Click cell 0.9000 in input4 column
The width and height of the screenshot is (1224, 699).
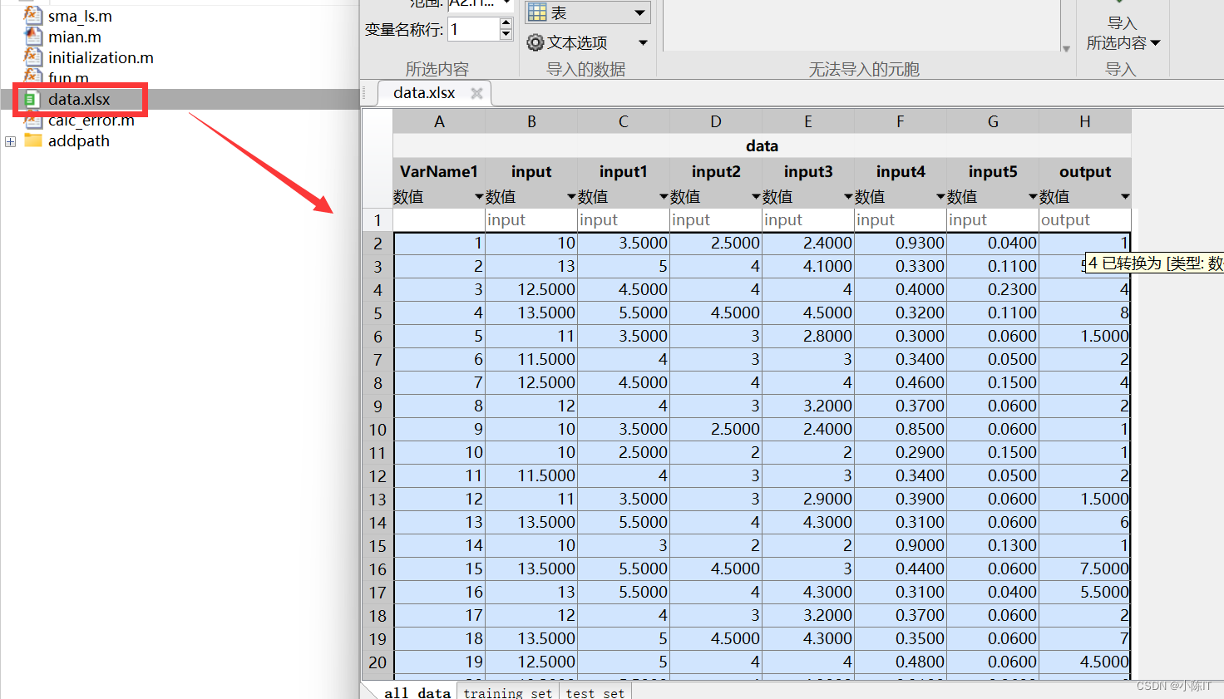click(x=901, y=545)
